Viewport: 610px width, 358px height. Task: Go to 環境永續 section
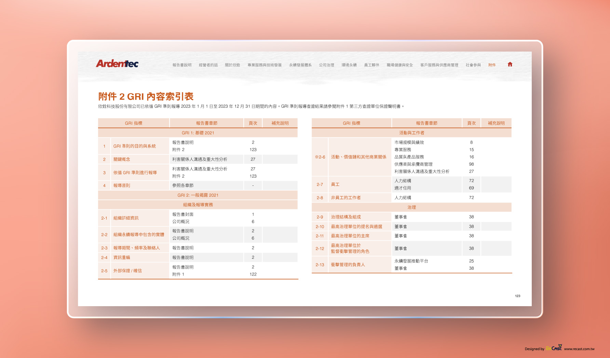click(349, 65)
